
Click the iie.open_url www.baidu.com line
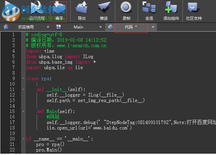tap(89, 128)
